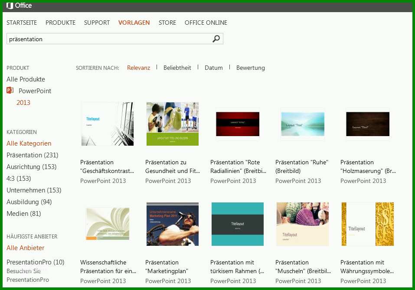
Task: Filter by Medien (81) category
Action: click(x=24, y=214)
